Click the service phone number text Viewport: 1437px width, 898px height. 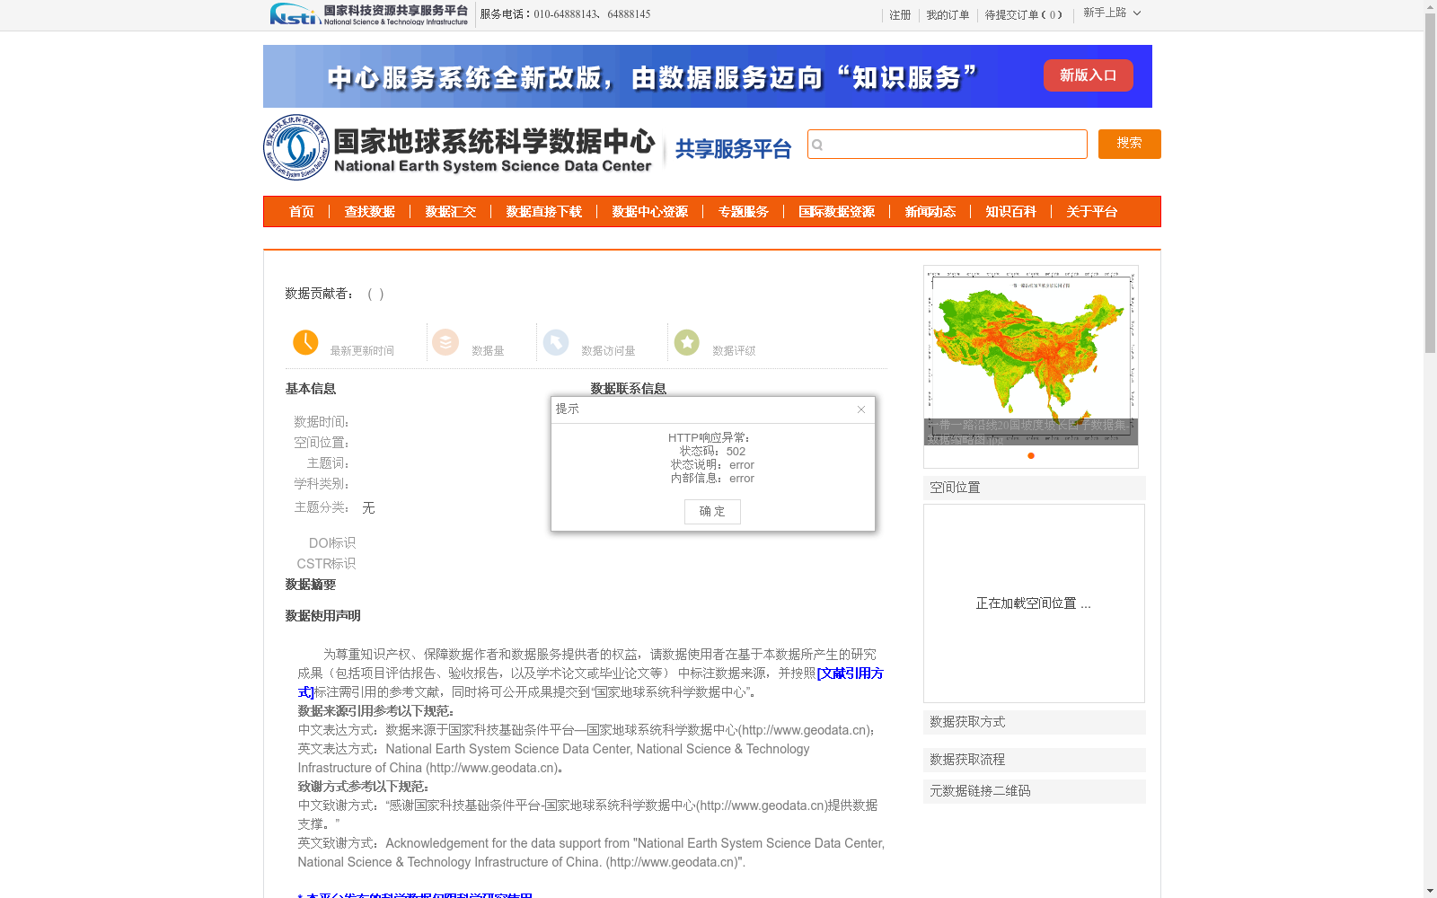point(566,14)
